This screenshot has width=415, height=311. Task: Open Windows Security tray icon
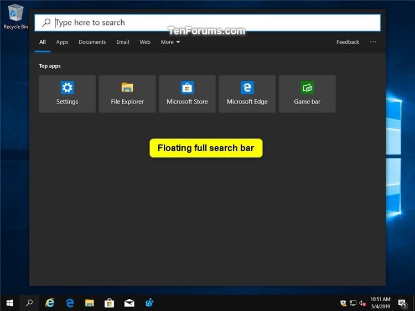point(343,303)
